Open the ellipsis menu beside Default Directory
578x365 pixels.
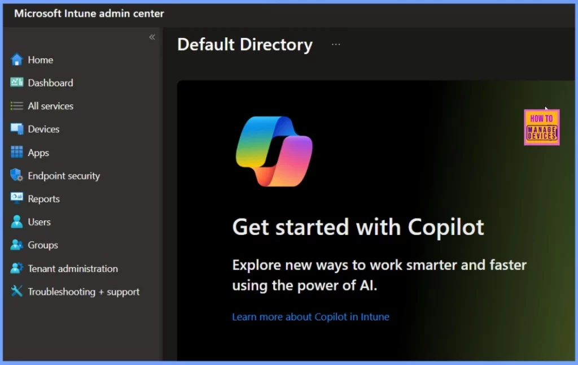pyautogui.click(x=336, y=44)
